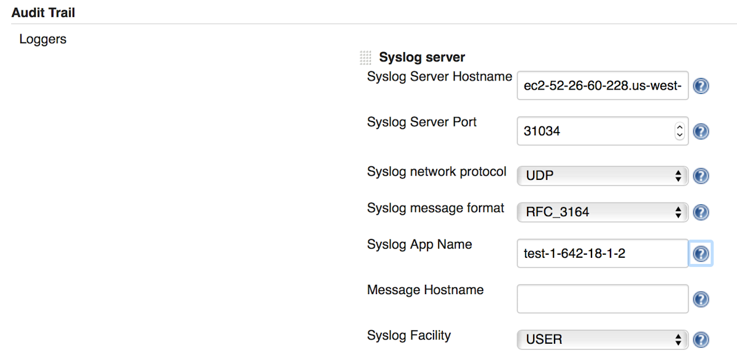
Task: Click the Syslog server section heading
Action: pyautogui.click(x=422, y=58)
